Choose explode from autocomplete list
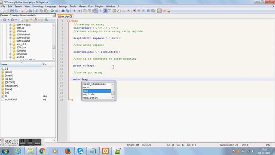This screenshot has height=155, width=275. pyautogui.click(x=97, y=94)
